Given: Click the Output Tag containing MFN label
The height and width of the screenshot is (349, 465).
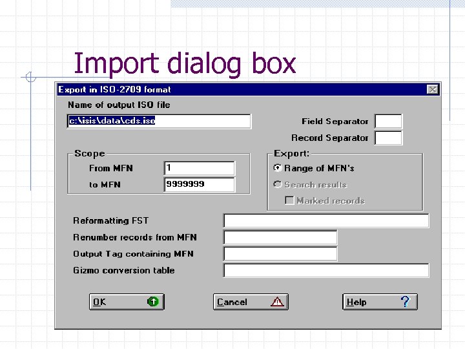Looking at the screenshot, I should (133, 254).
